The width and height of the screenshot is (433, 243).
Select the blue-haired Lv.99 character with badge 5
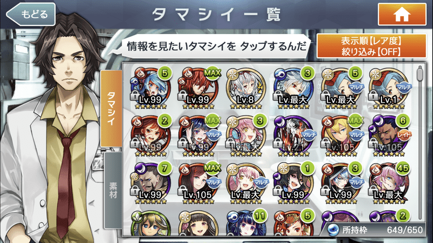(x=151, y=88)
